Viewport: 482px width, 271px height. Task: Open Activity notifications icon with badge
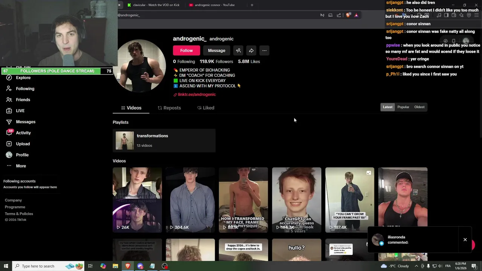[x=9, y=132]
